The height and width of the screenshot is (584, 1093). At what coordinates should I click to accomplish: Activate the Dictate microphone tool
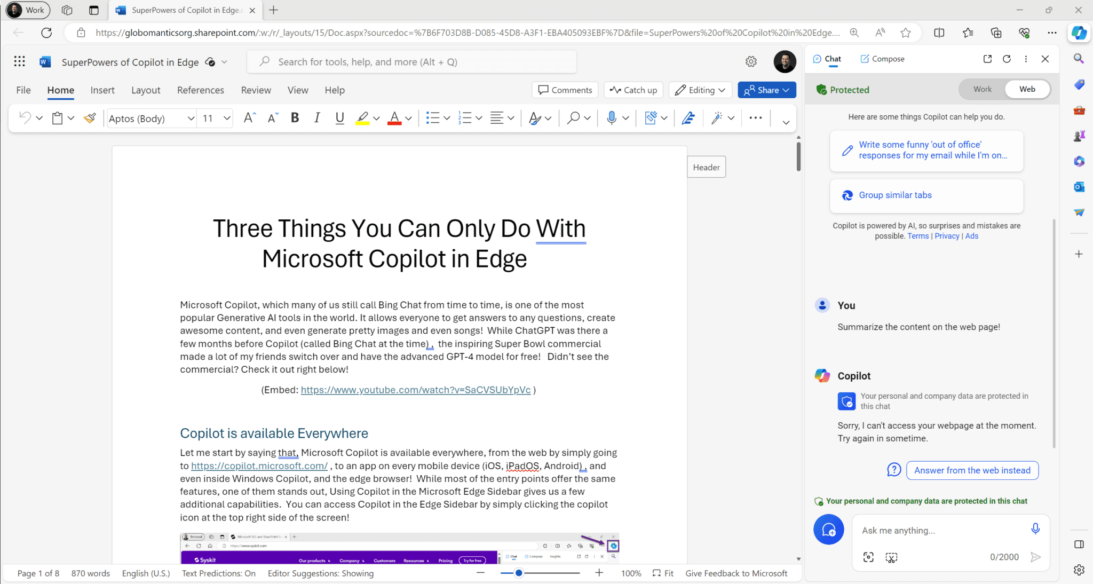pyautogui.click(x=613, y=117)
